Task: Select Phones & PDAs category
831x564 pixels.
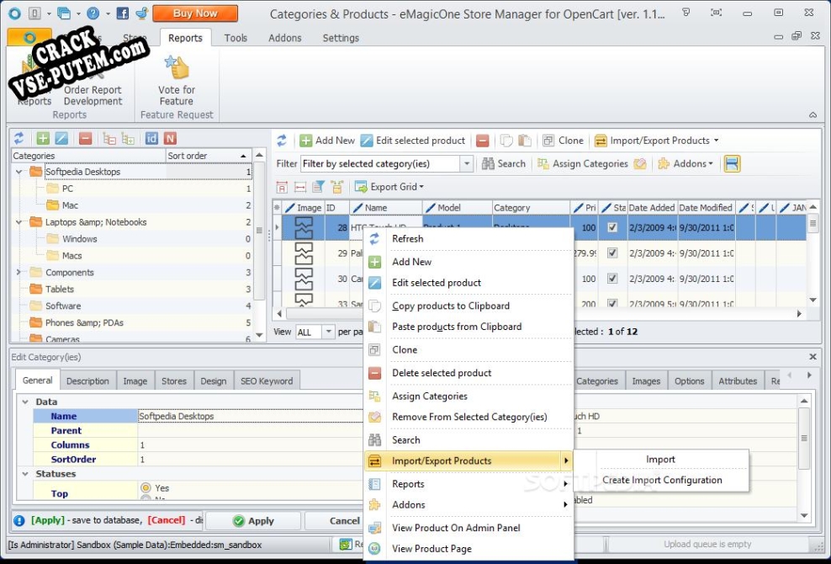Action: 84,322
